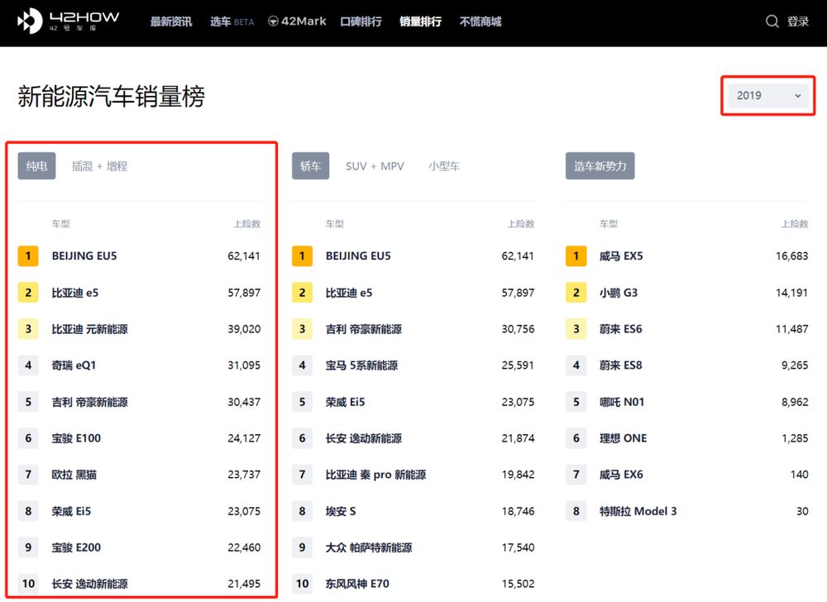This screenshot has height=602, width=827.
Task: Click 宝骏 E100 entry
Action: coord(76,438)
